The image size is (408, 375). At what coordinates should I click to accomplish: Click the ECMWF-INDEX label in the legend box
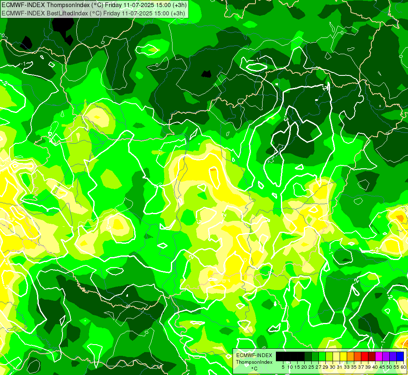click(x=254, y=355)
